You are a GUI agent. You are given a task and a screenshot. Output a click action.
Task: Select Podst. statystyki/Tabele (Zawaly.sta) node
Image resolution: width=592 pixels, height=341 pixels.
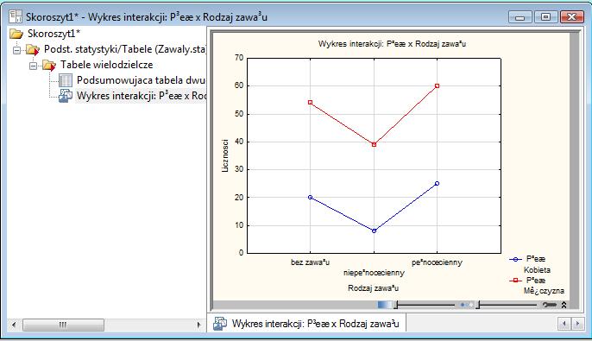tap(125, 49)
